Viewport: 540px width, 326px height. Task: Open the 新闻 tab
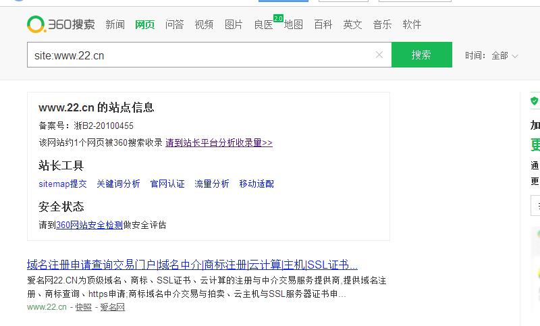coord(115,25)
